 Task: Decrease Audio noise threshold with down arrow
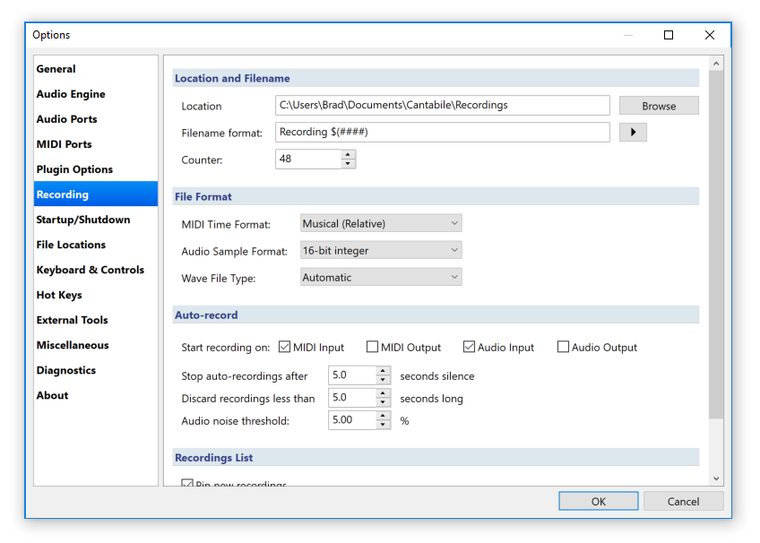tap(383, 425)
